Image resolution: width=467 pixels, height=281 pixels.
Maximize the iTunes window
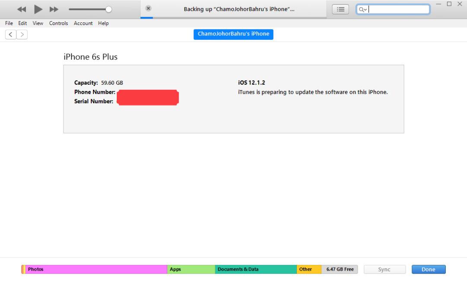tap(449, 4)
